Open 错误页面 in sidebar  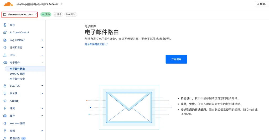point(15,138)
